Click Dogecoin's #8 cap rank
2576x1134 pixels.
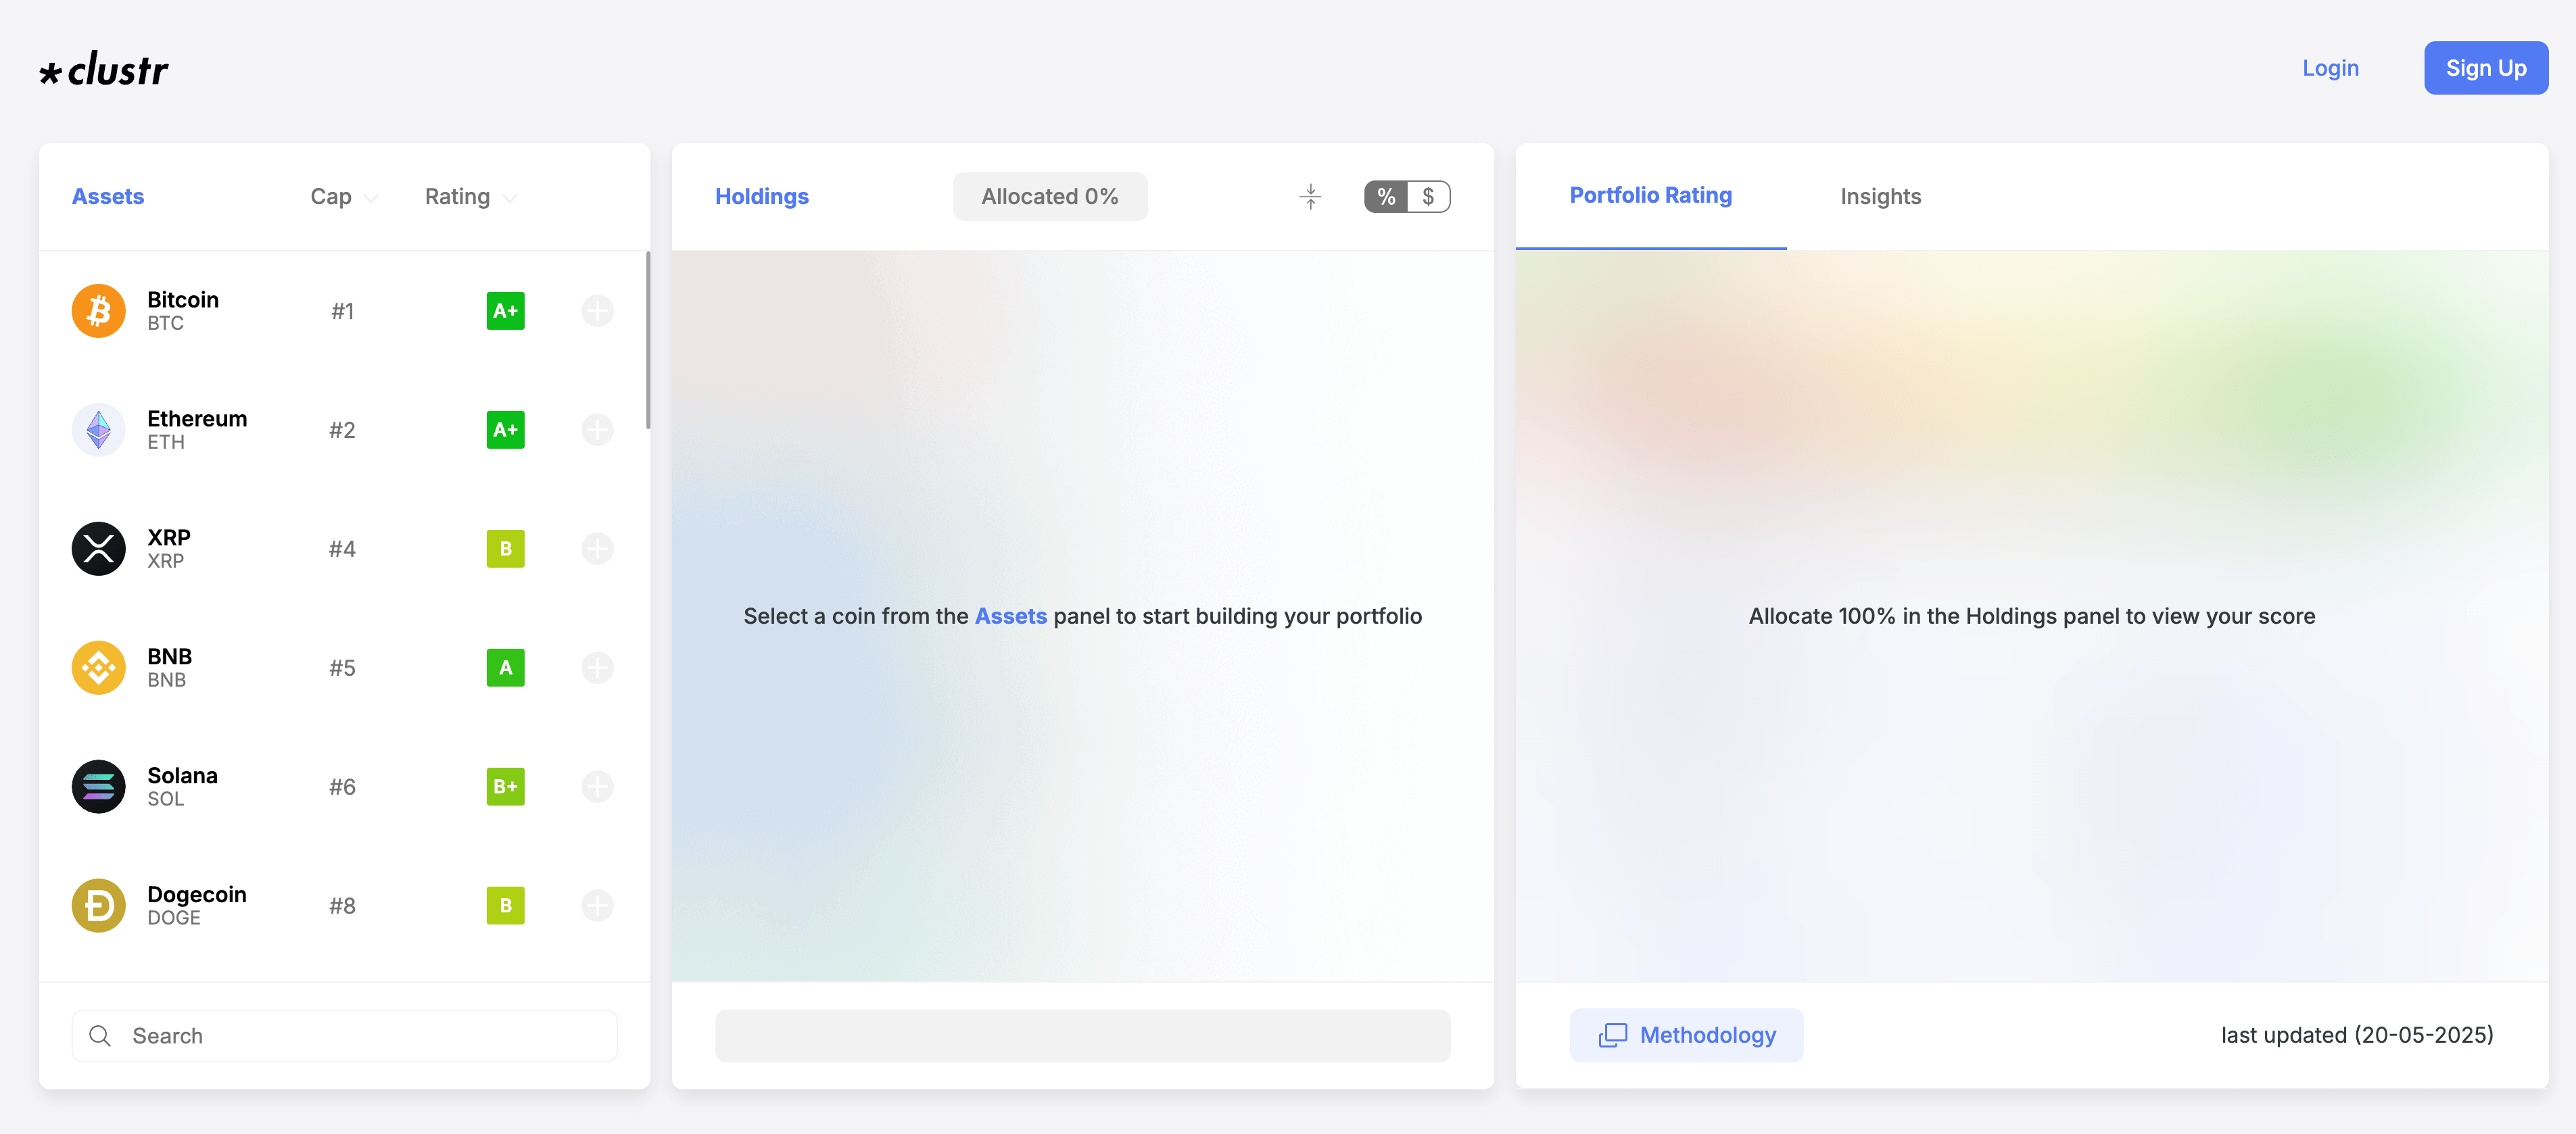(x=342, y=905)
